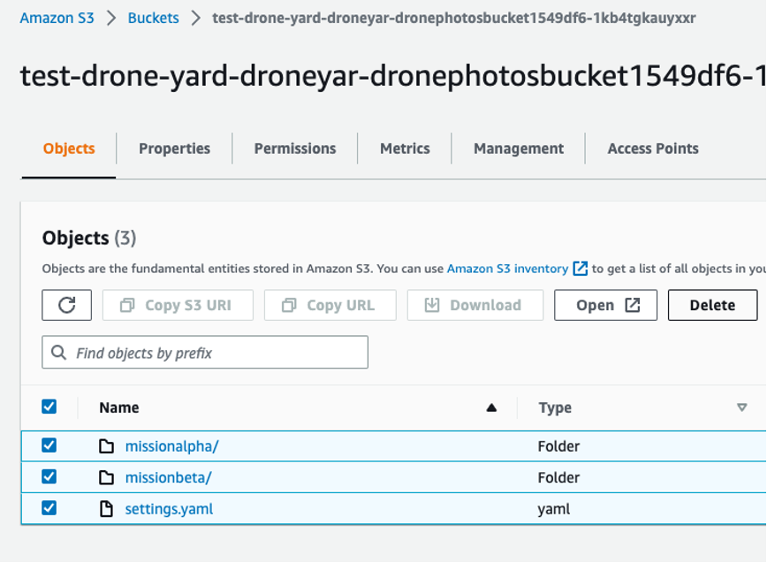This screenshot has width=767, height=563.
Task: Open the settings.yaml file link
Action: click(x=169, y=509)
